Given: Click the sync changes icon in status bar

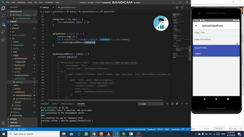Looking at the screenshot, I should coord(14,129).
